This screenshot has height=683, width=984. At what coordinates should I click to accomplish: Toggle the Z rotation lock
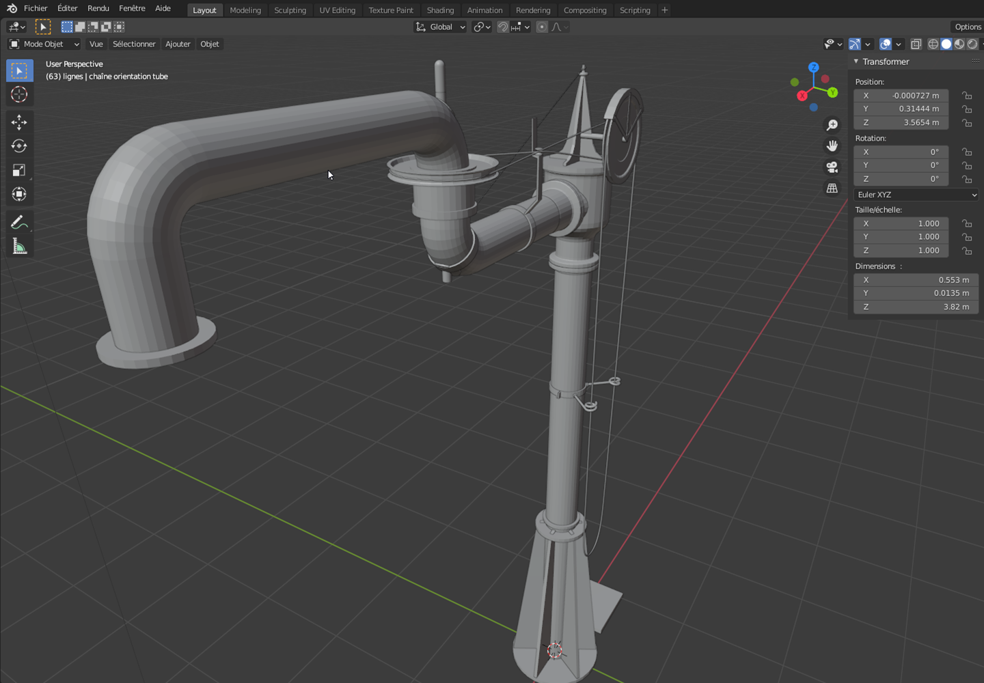click(x=967, y=179)
